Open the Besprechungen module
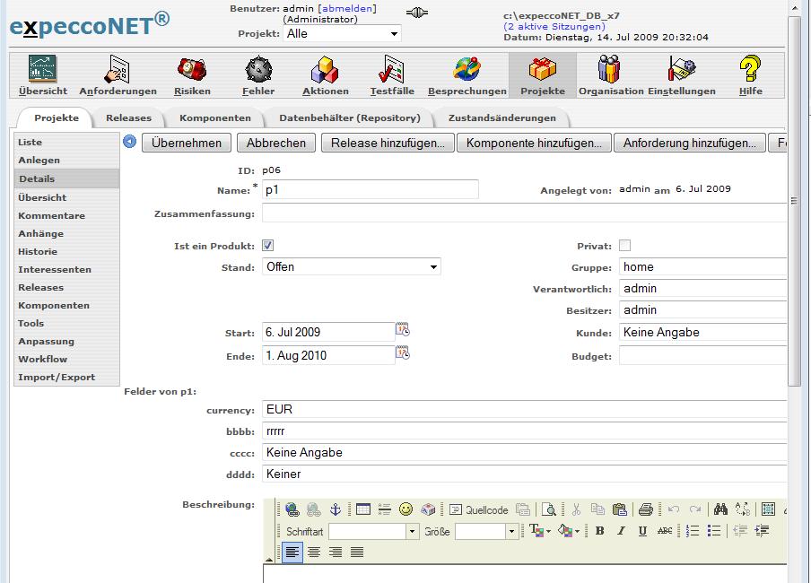The width and height of the screenshot is (811, 583). click(467, 75)
